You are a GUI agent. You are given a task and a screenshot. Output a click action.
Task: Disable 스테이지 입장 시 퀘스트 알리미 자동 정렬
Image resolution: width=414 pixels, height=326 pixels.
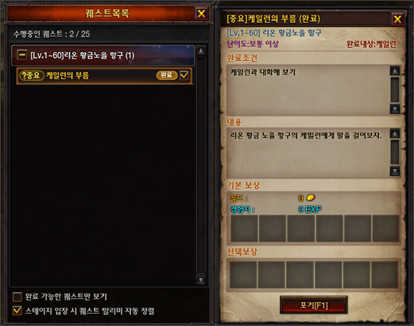[17, 310]
